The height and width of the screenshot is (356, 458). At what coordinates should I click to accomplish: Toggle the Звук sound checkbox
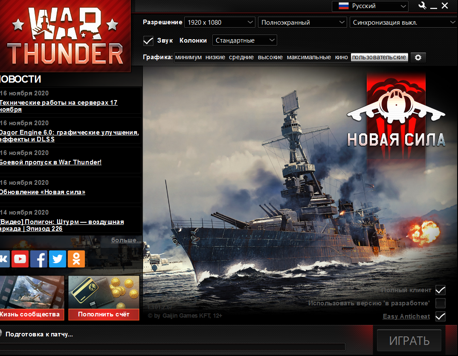[148, 40]
